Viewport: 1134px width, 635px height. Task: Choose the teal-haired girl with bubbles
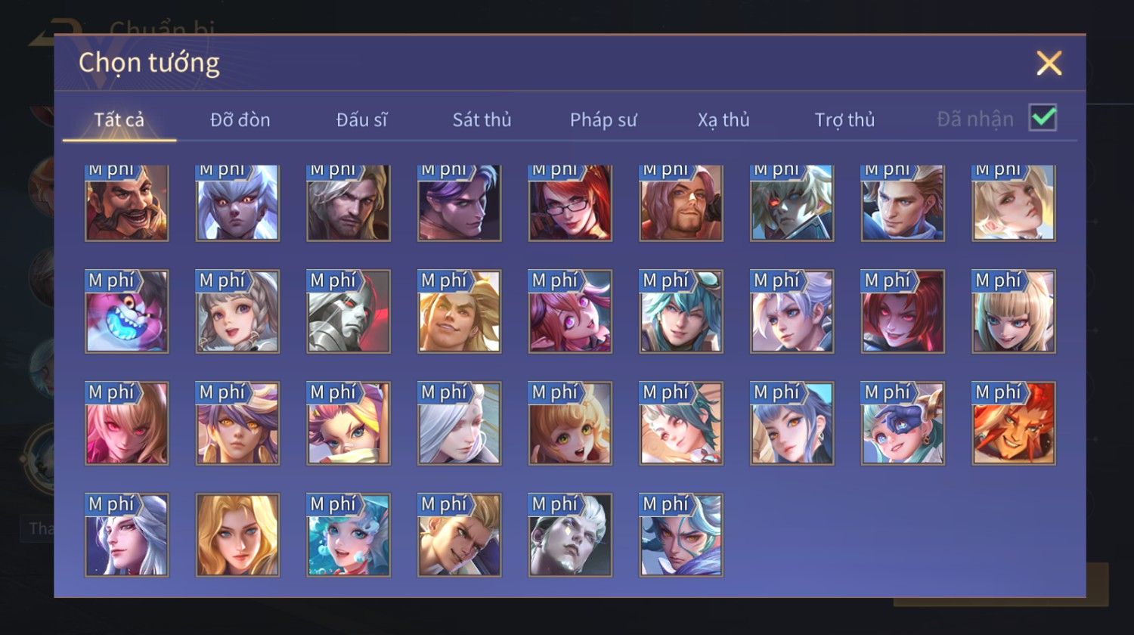pos(349,535)
